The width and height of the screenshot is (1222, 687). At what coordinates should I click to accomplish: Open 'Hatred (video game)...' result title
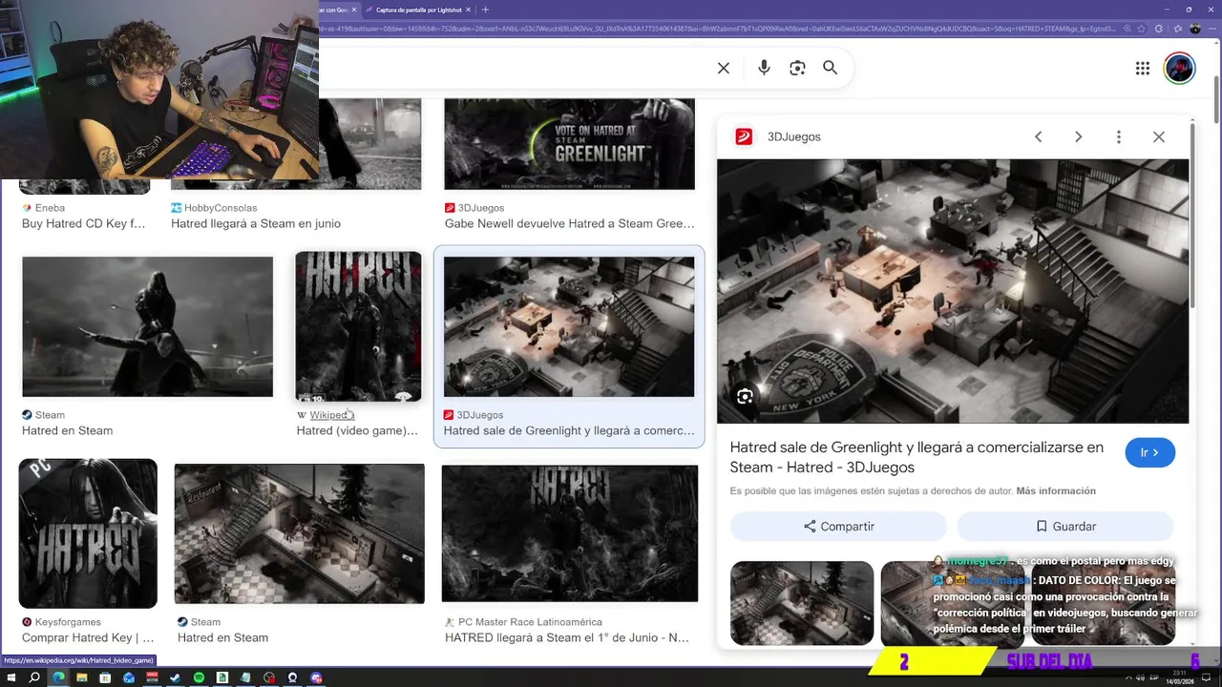(x=357, y=430)
